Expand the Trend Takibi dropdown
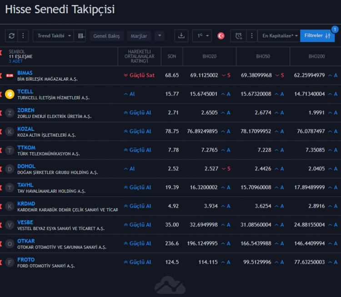 click(x=54, y=36)
